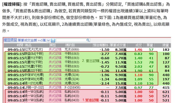This screenshot has width=175, height=103.
Task: Sort by 預估報酬% column header
Action: point(101,45)
